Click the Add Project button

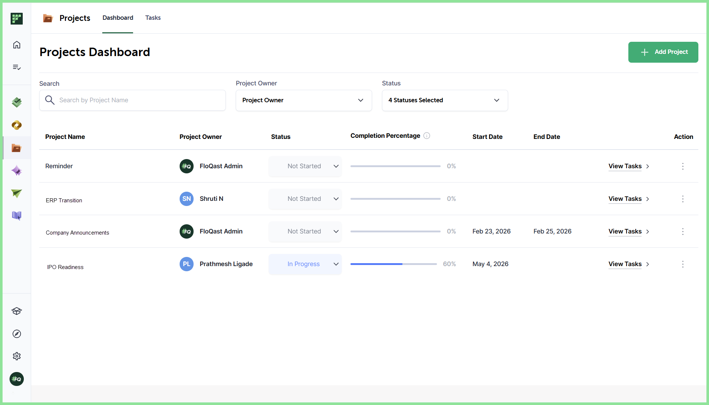tap(663, 52)
